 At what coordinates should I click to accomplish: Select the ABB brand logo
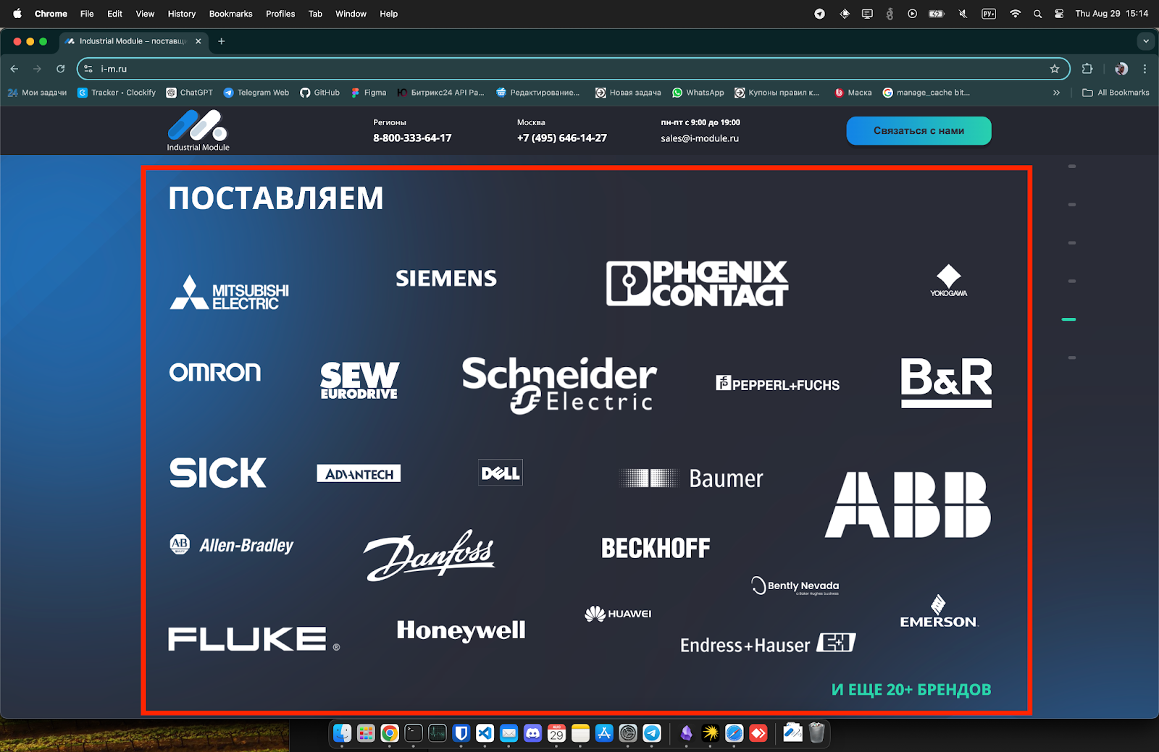[x=908, y=504]
